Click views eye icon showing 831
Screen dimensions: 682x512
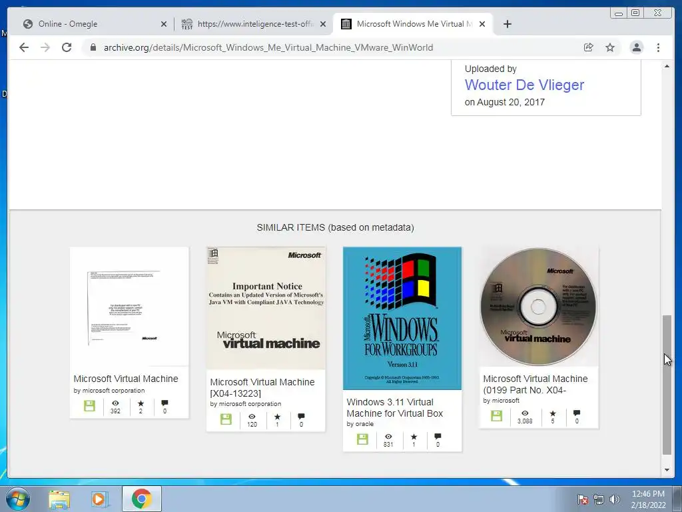388,436
